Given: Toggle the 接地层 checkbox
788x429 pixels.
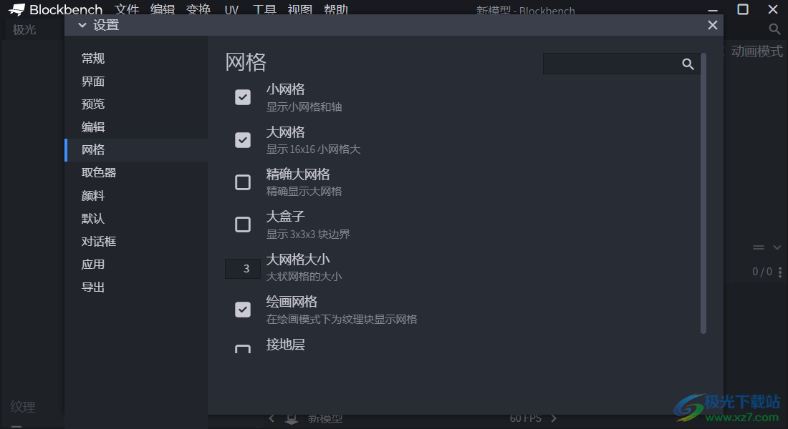Looking at the screenshot, I should click(243, 349).
